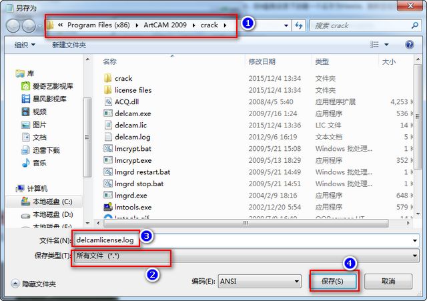Select the delcam.log document icon
The image size is (427, 301).
click(108, 137)
